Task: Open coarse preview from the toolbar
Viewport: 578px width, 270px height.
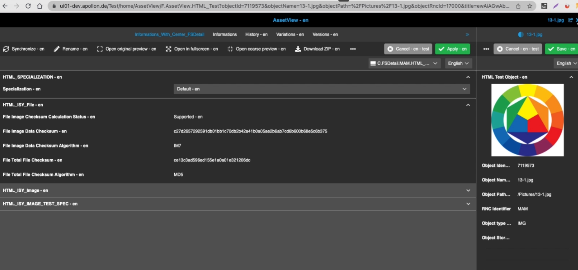Action: click(x=230, y=49)
